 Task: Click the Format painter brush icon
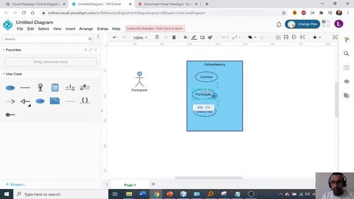[210, 38]
